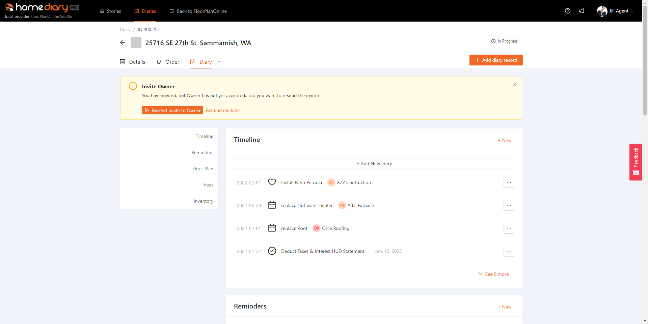Jump to Inventory in side navigation
The width and height of the screenshot is (648, 324).
[204, 201]
